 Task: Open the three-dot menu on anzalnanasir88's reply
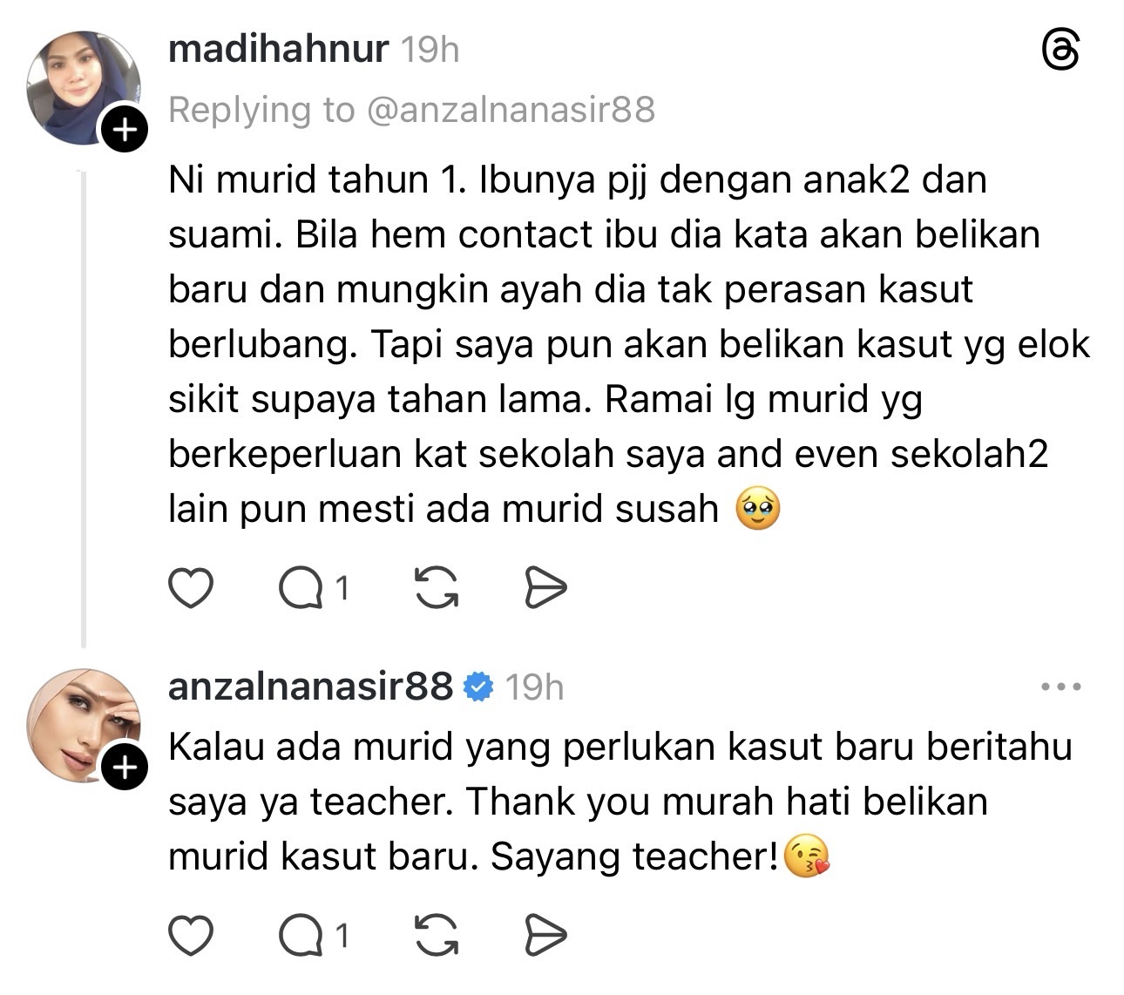point(1061,687)
